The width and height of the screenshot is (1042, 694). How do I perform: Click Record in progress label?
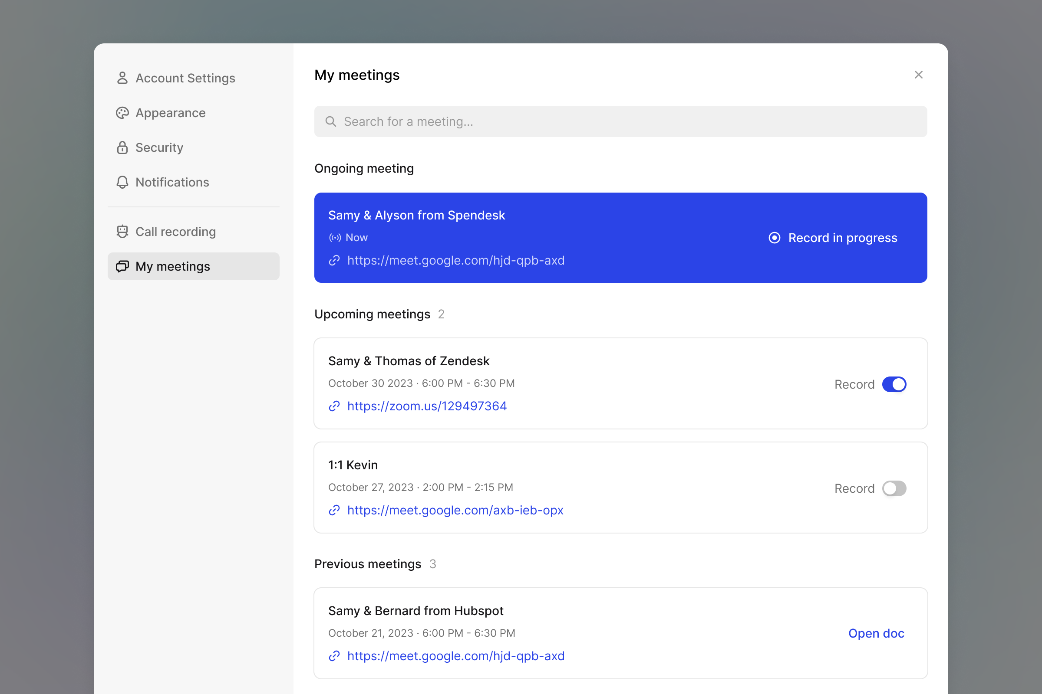[x=843, y=238]
